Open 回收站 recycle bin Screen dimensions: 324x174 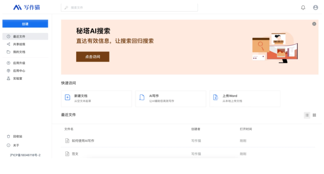pos(18,136)
